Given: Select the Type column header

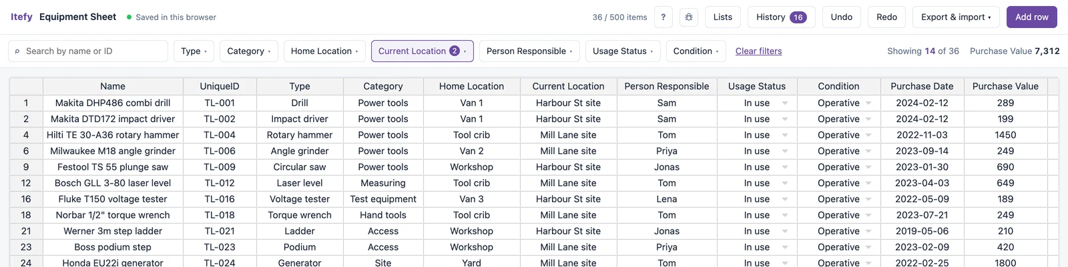Looking at the screenshot, I should (300, 86).
